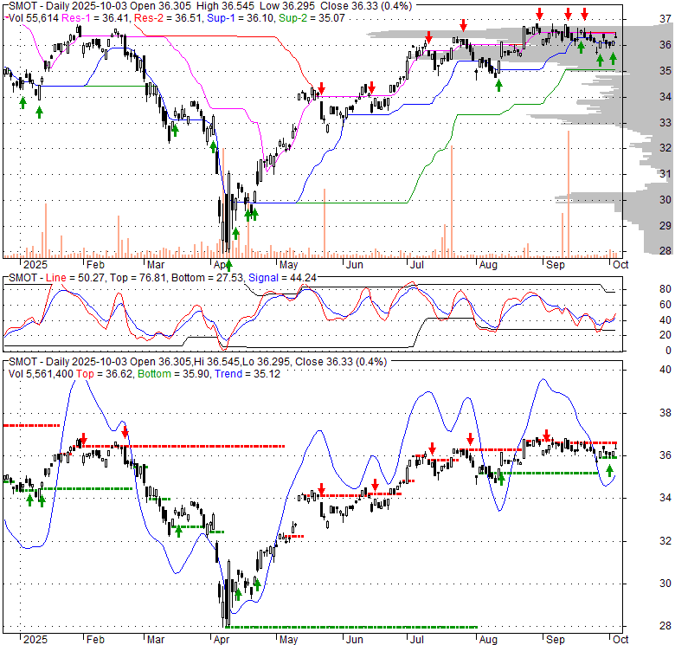The height and width of the screenshot is (645, 675).
Task: Click the 'Oct' label on the lower chart's time axis
Action: pos(620,640)
